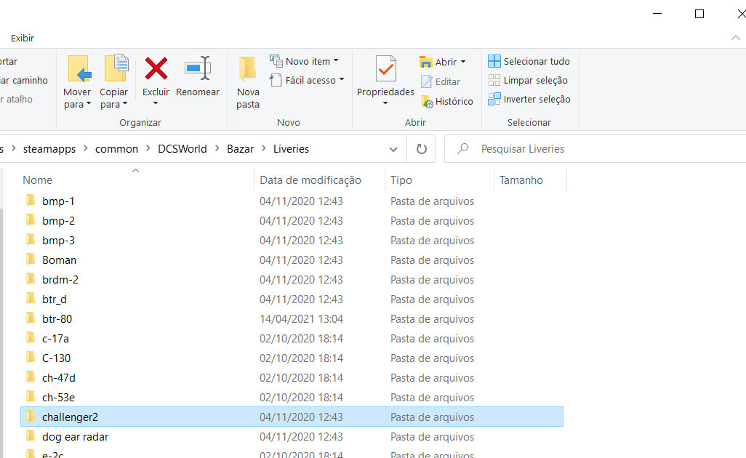Select the bmp-2 folder
746x458 pixels.
pos(58,221)
